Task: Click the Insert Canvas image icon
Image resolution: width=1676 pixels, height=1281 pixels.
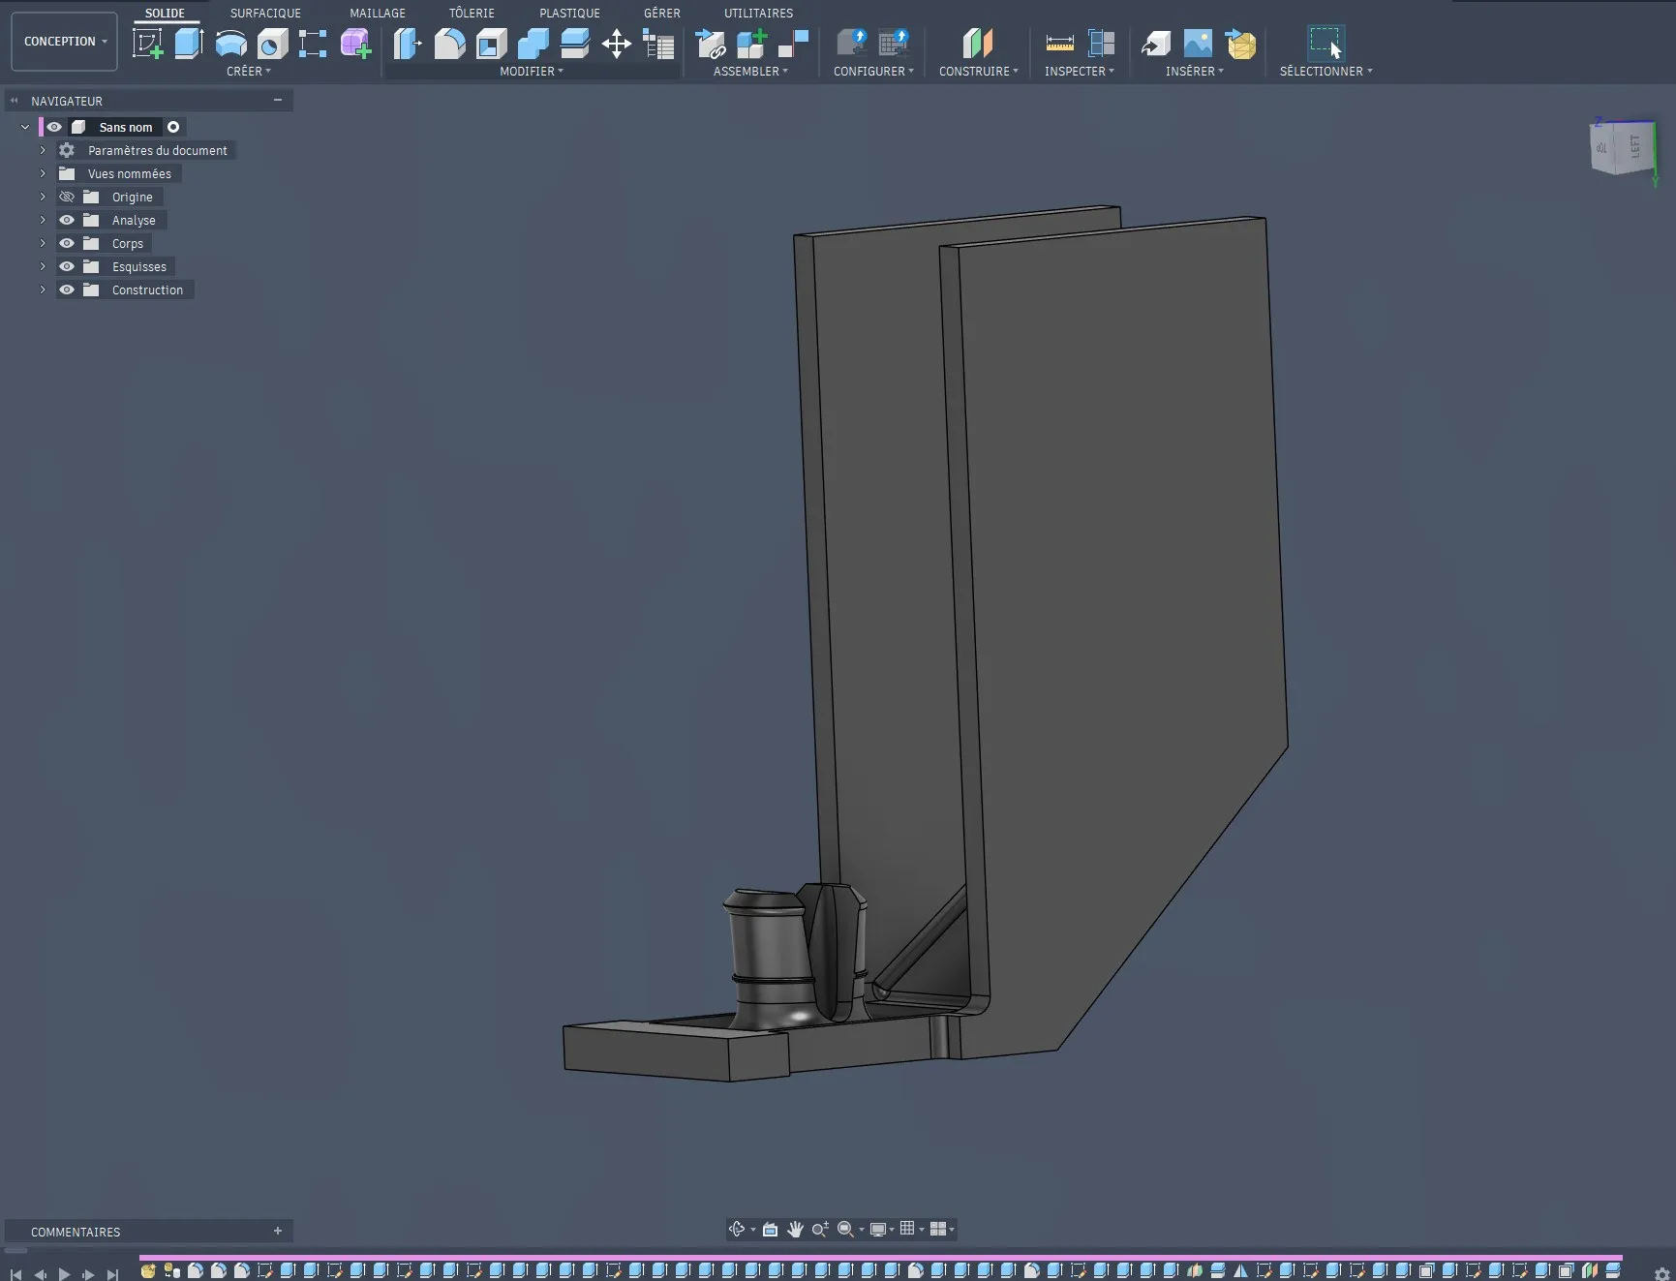Action: 1198,44
